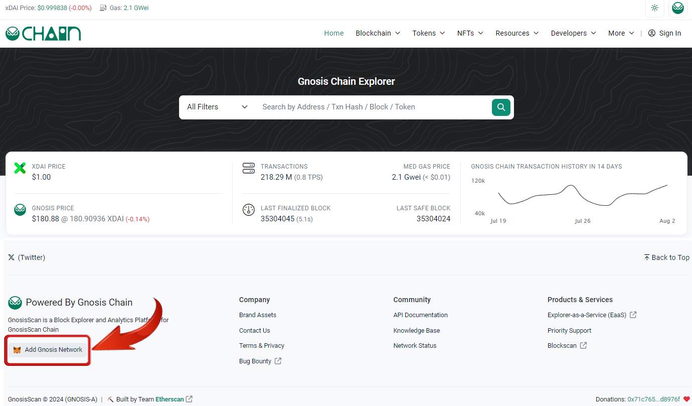Click the red donations heart icon
This screenshot has width=692, height=406.
(x=687, y=399)
